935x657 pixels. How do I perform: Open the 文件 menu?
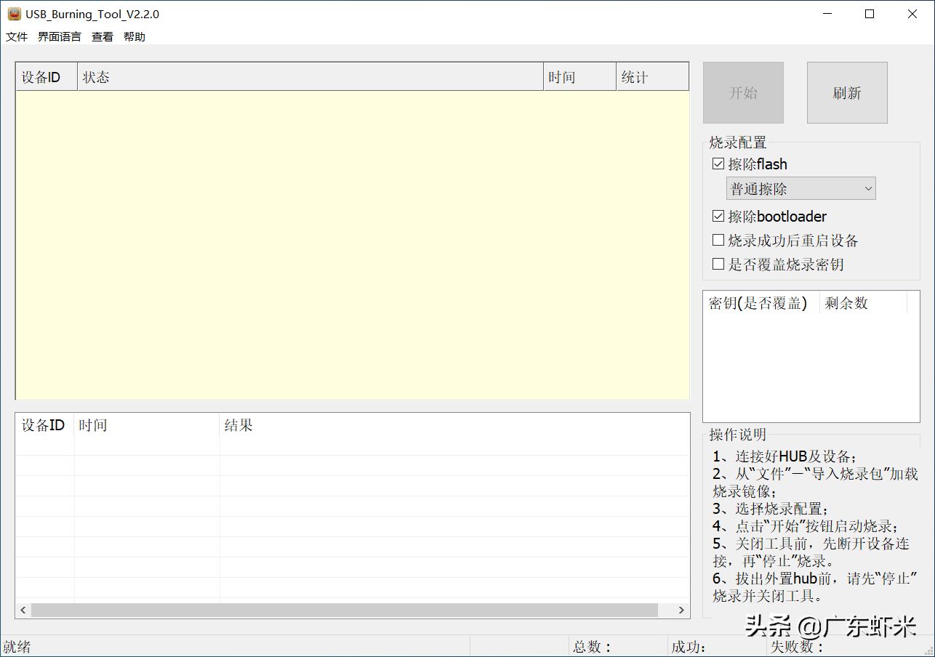tap(17, 36)
